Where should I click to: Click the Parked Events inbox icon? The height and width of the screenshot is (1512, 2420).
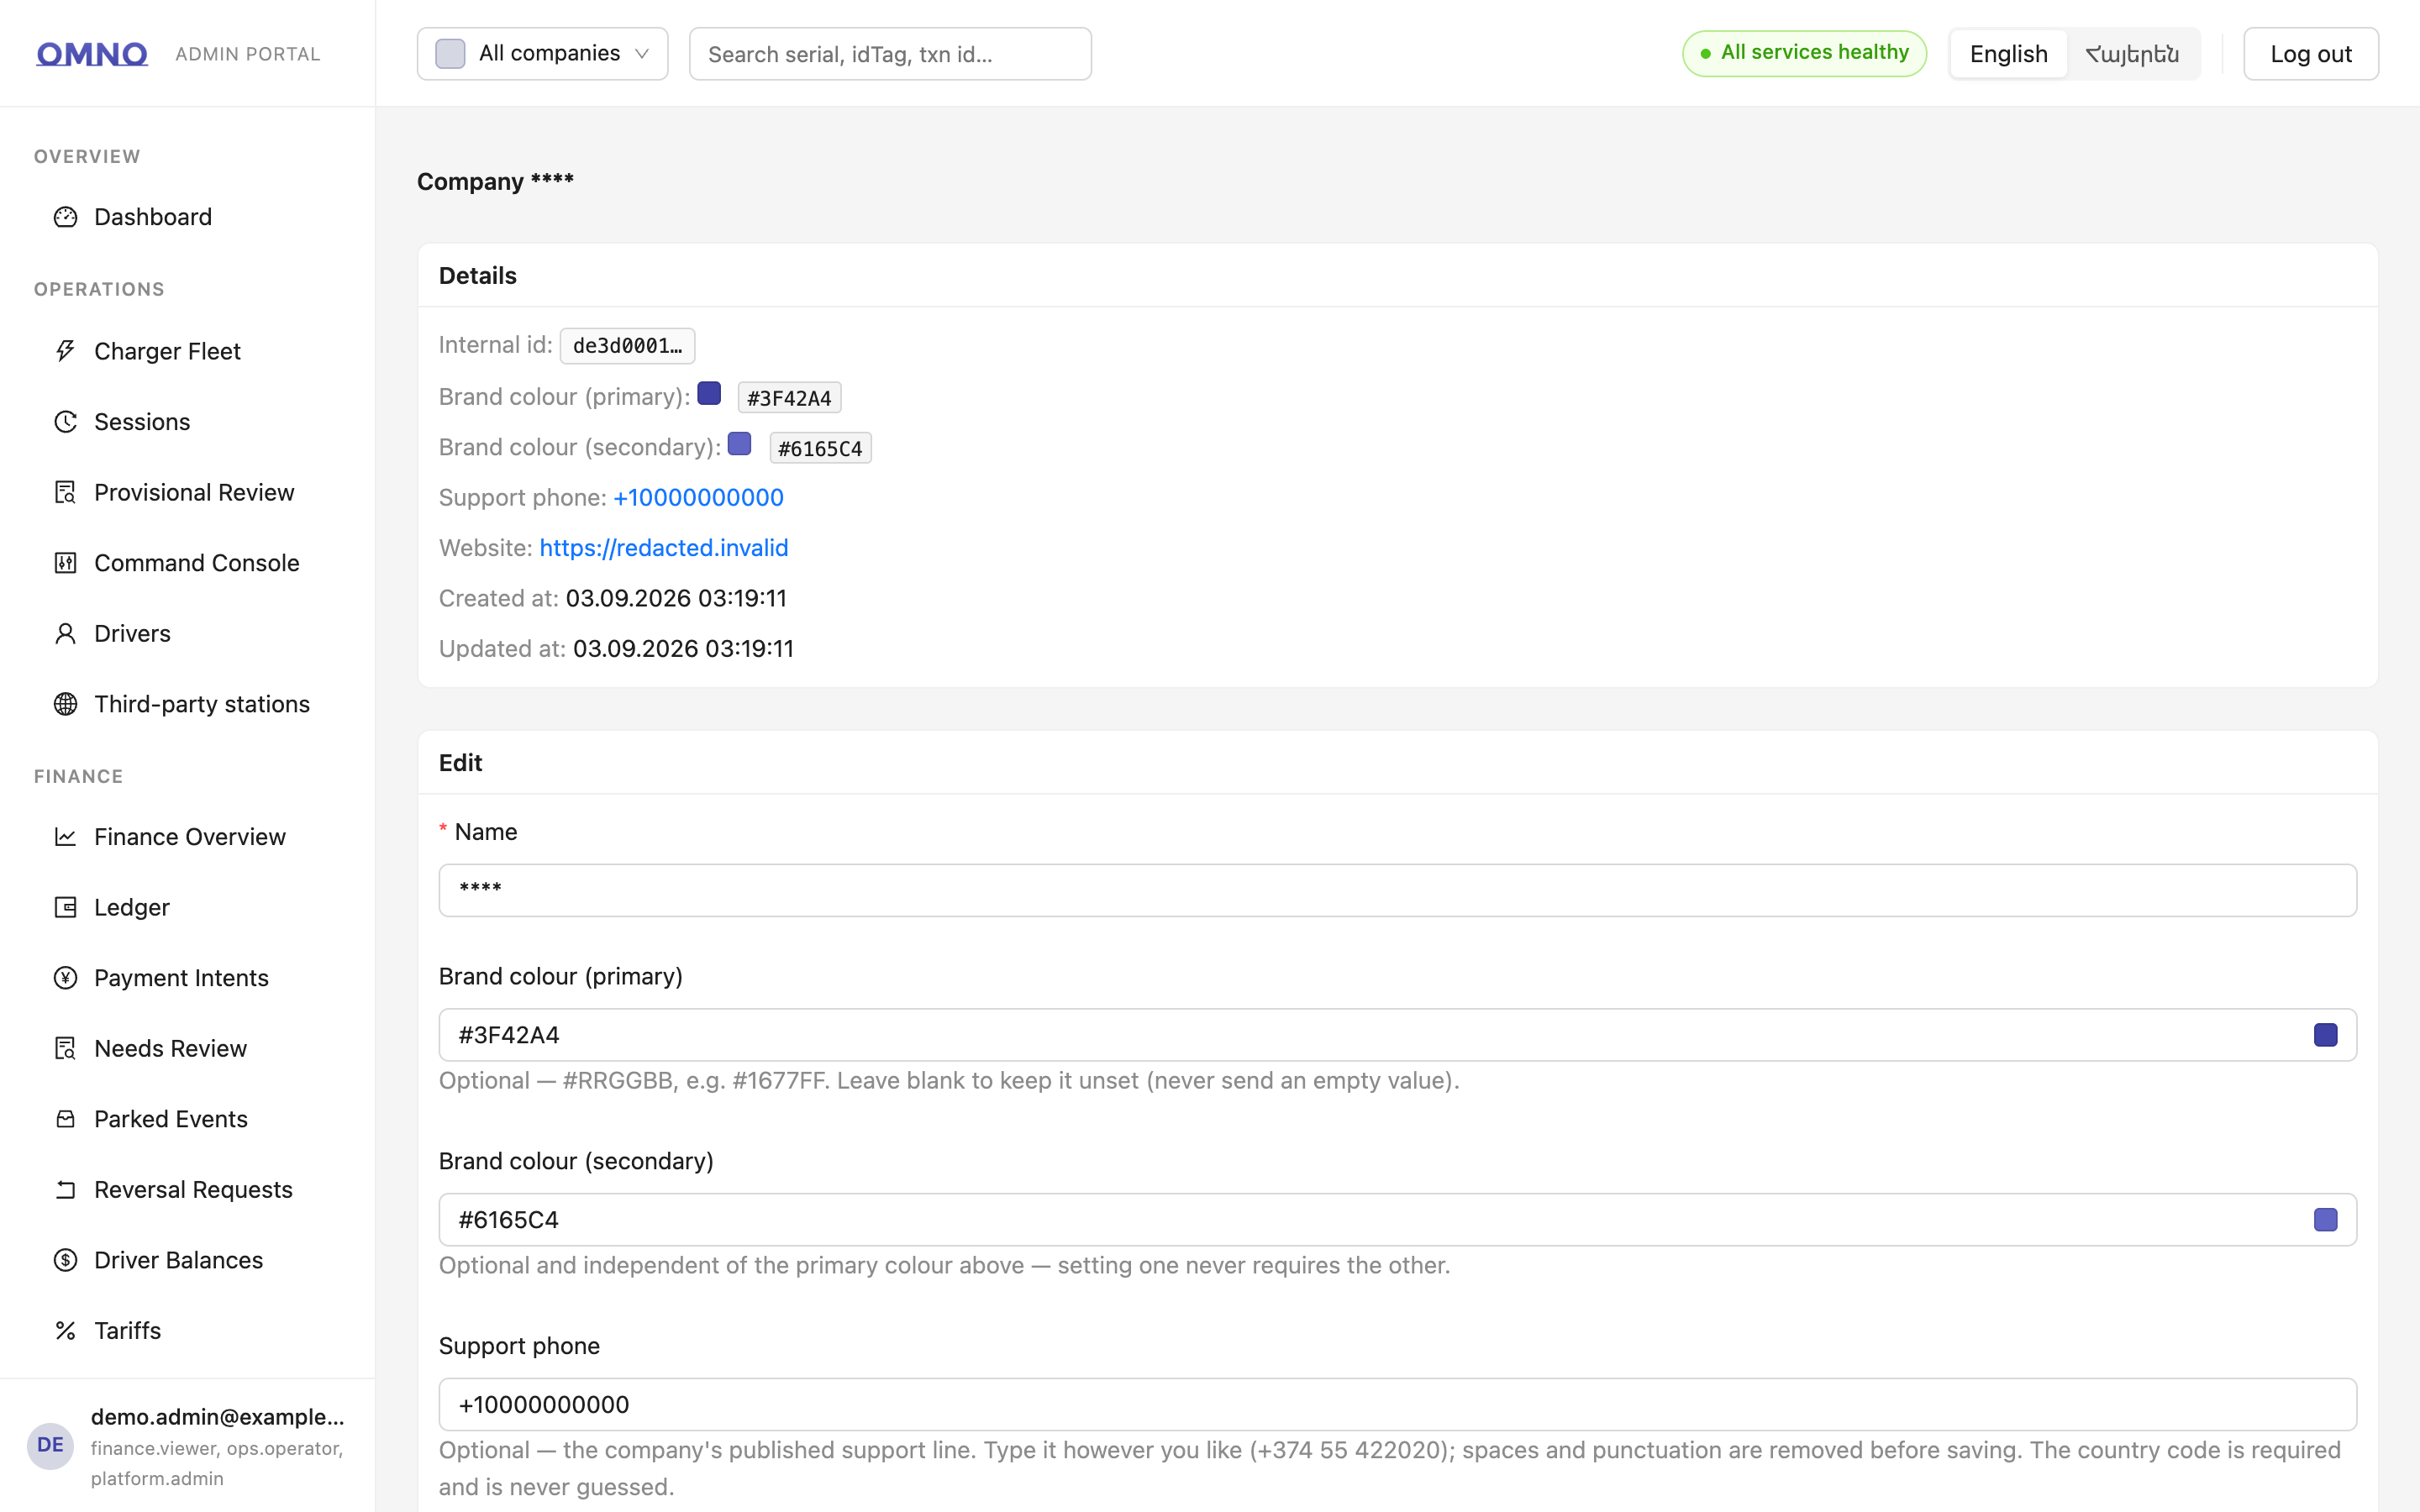[66, 1119]
